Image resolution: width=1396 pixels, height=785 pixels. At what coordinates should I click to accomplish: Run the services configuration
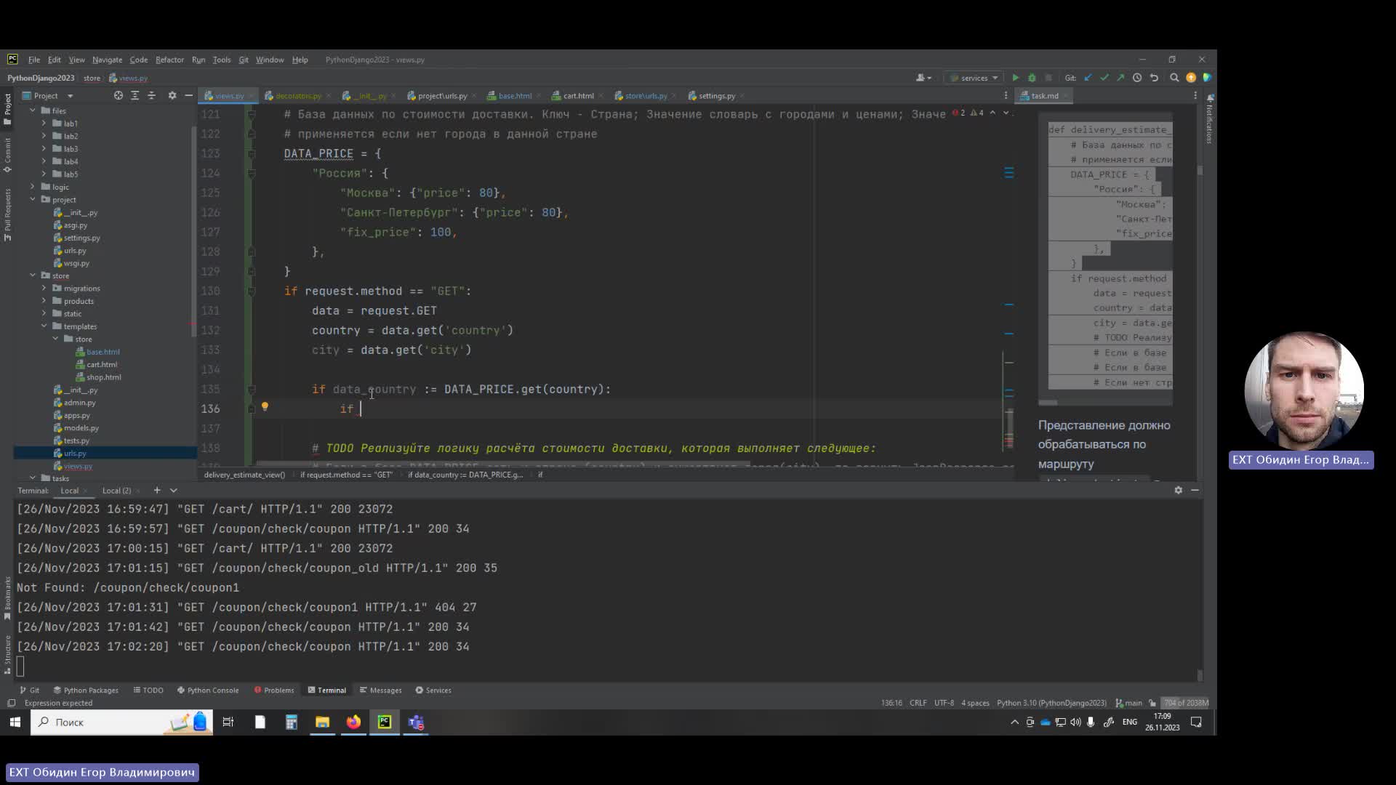click(1016, 78)
